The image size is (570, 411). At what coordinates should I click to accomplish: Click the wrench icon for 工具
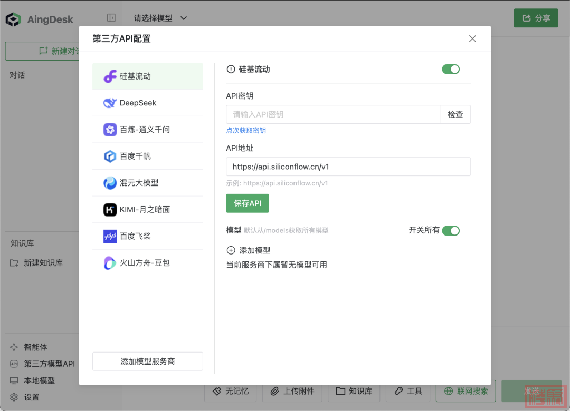click(399, 391)
